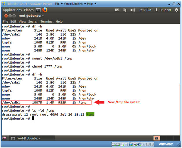Open the terminal Help menu
Viewport: 182px width, 148px height.
tap(59, 22)
